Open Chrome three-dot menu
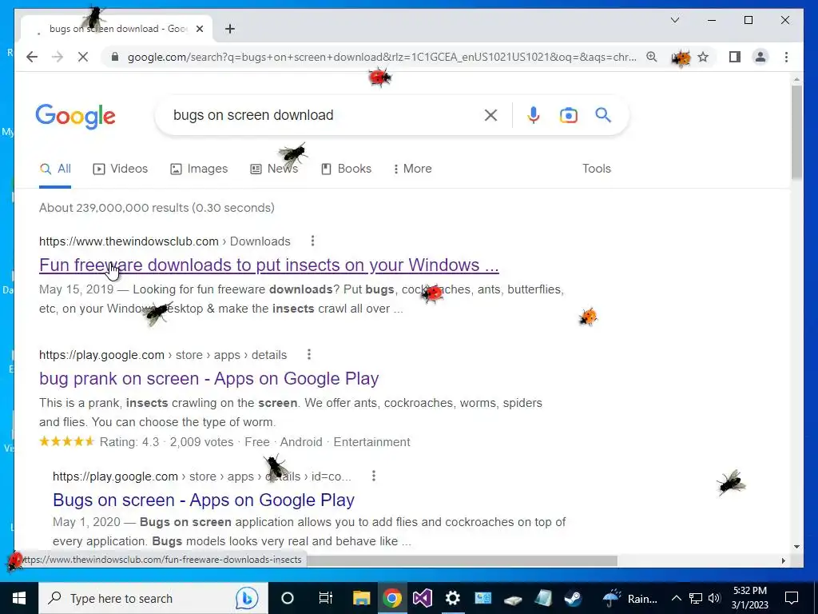 coord(786,57)
